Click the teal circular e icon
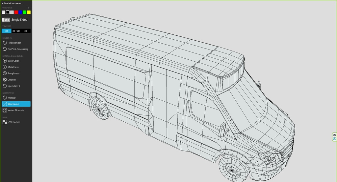Screen dimensions: 337x182 pyautogui.click(x=334, y=139)
